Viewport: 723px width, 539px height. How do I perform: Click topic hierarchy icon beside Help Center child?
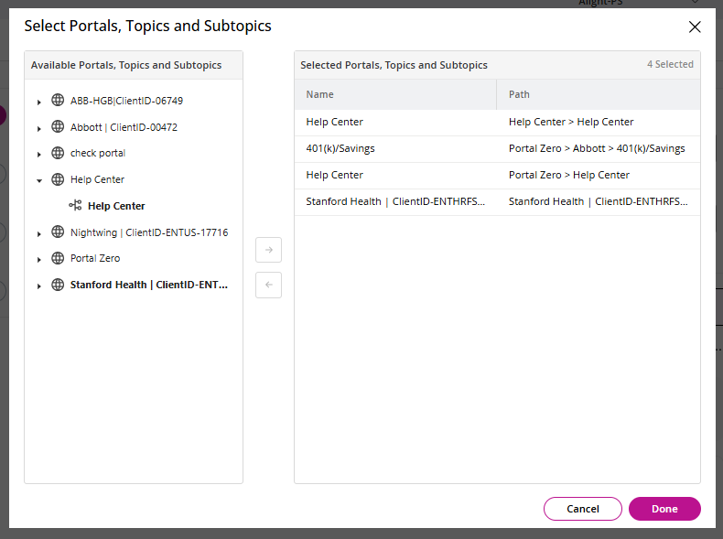tap(75, 206)
